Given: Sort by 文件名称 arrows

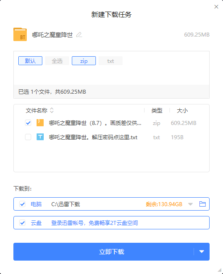Looking at the screenshot, I should click(x=52, y=110).
